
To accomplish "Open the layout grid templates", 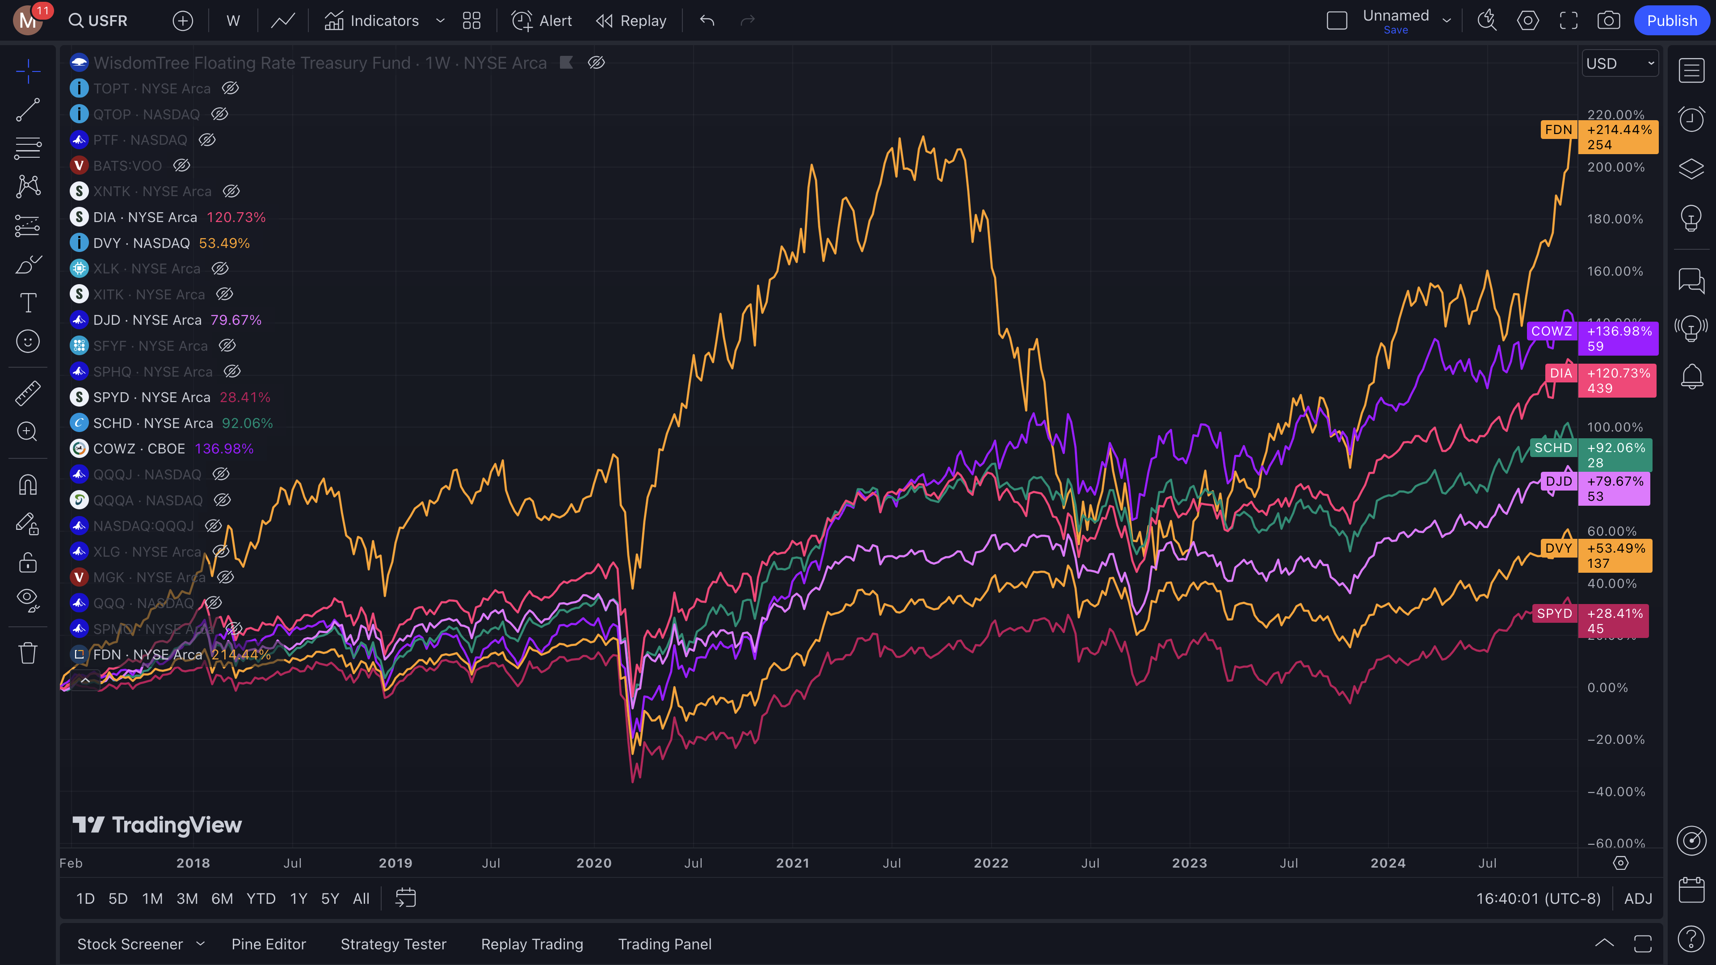I will tap(471, 21).
